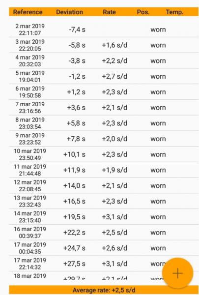This screenshot has width=199, height=295.
Task: Select the 9 mar 2019 measurement row
Action: pos(104,139)
